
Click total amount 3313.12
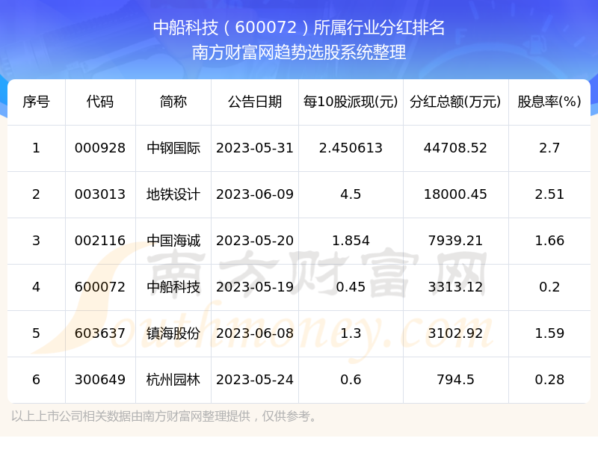455,287
